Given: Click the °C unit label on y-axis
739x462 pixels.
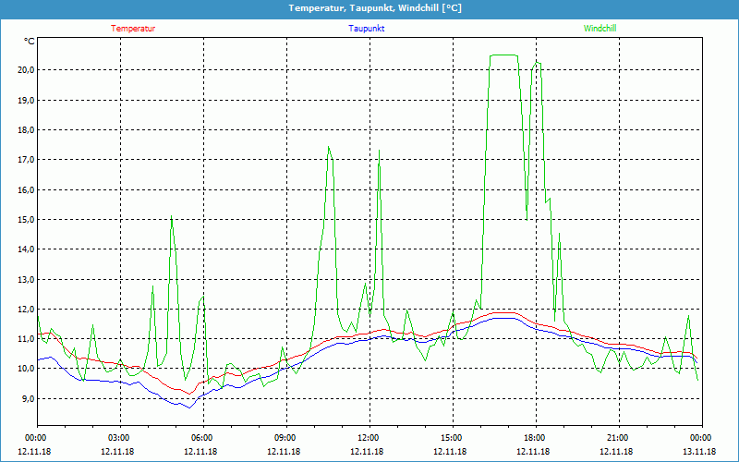Looking at the screenshot, I should click(x=30, y=42).
